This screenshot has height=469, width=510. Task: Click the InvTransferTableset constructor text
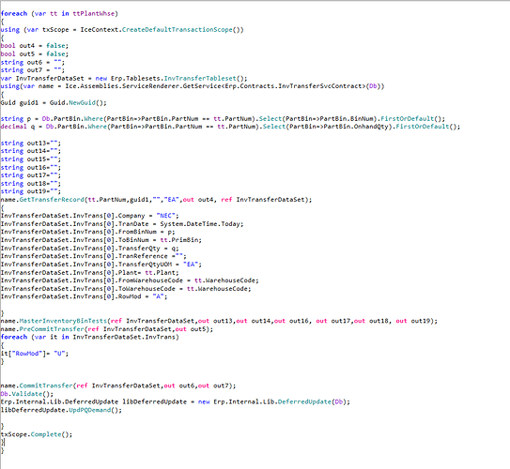200,78
